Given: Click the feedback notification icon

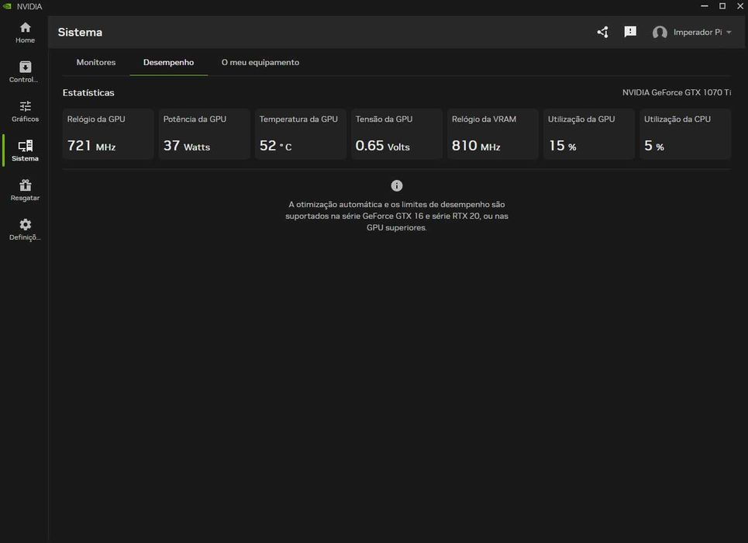Looking at the screenshot, I should (x=630, y=32).
